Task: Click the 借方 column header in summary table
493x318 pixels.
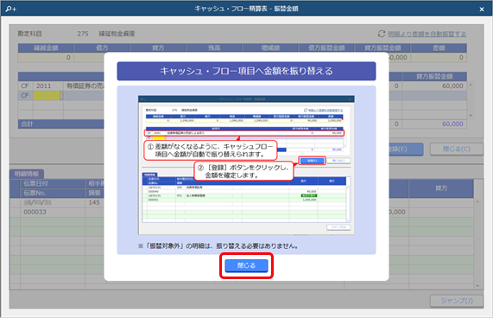Action: click(x=102, y=48)
